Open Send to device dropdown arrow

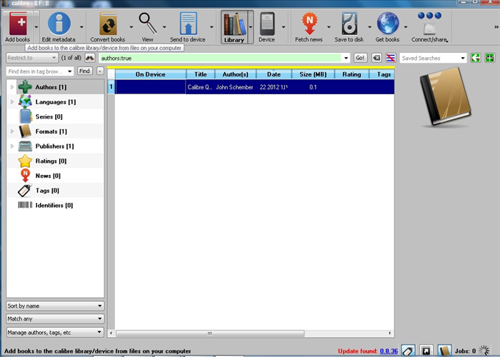pos(211,27)
